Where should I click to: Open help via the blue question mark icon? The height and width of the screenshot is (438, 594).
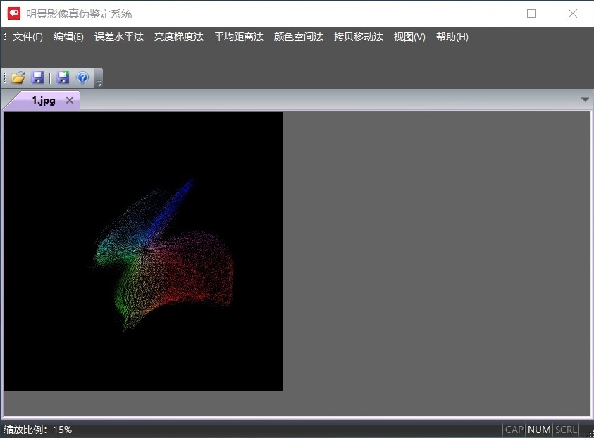82,77
